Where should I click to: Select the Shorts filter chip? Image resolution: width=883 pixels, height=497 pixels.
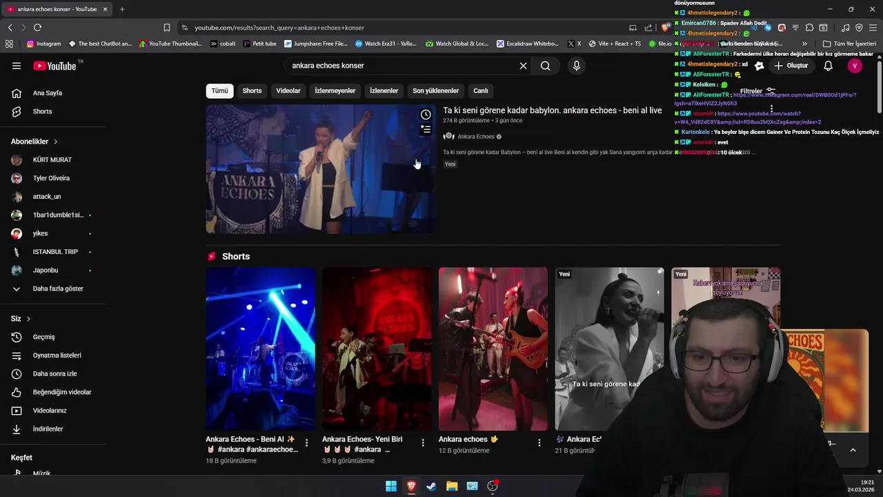click(252, 90)
